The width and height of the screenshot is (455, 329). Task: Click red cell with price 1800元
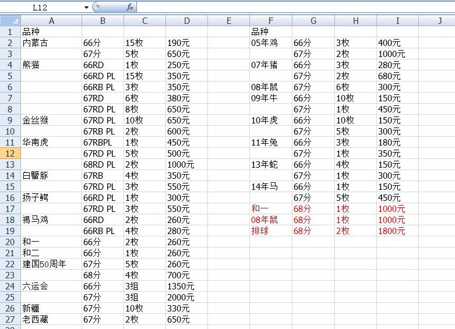click(x=392, y=231)
